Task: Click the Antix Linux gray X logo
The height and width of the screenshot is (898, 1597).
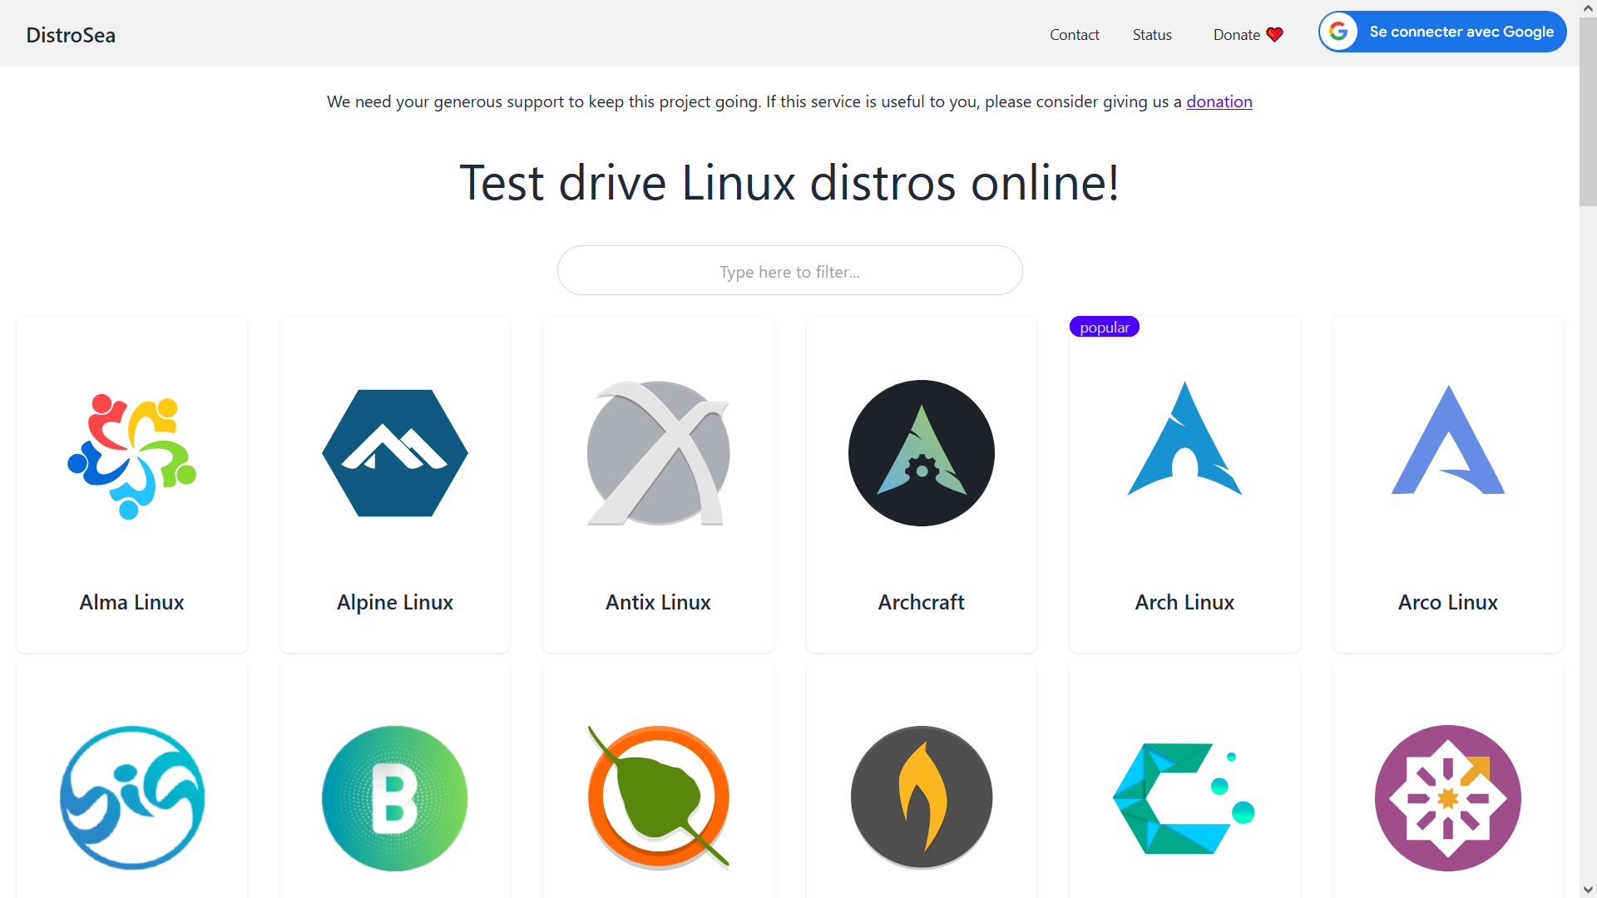Action: [658, 453]
